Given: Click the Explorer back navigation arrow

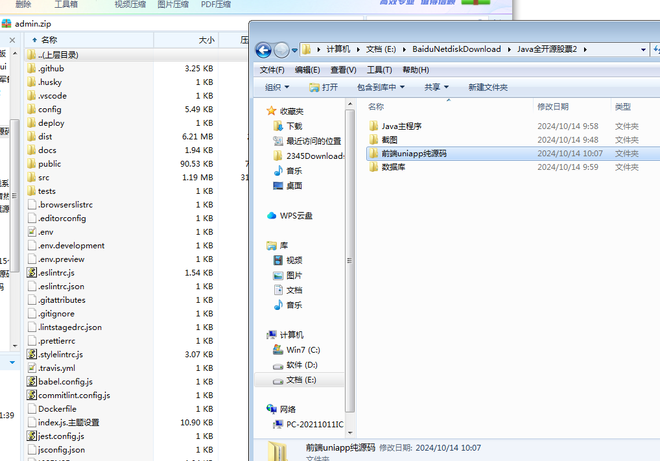Looking at the screenshot, I should coord(263,50).
